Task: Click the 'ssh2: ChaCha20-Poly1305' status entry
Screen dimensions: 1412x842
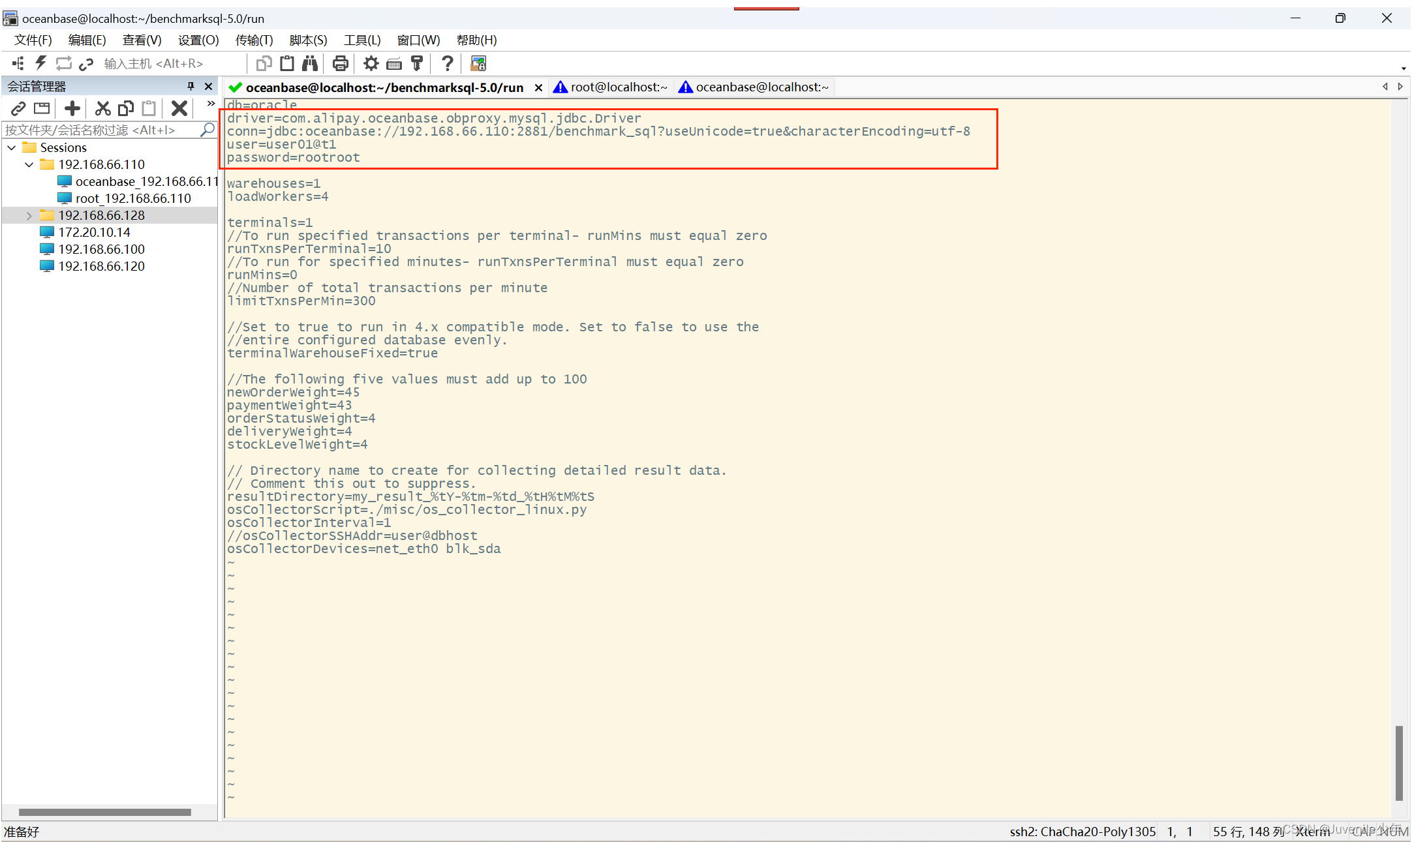Action: click(x=1082, y=832)
